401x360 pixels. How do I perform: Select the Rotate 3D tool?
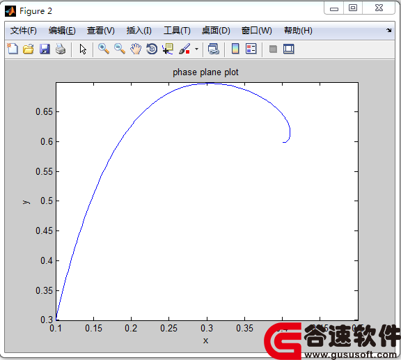tap(152, 49)
